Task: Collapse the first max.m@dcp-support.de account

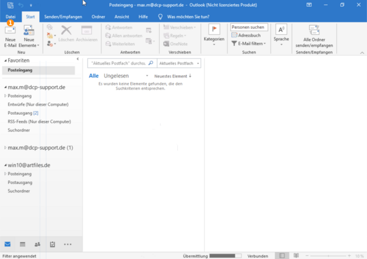Action: tap(6, 87)
